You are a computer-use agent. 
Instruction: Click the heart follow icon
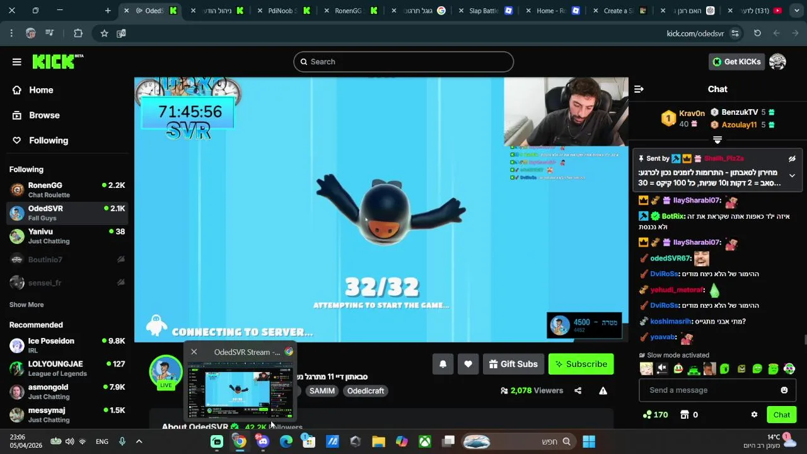pyautogui.click(x=468, y=364)
